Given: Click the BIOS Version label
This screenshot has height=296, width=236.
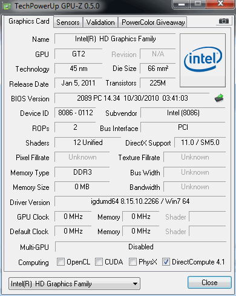Looking at the screenshot, I should (30, 99).
